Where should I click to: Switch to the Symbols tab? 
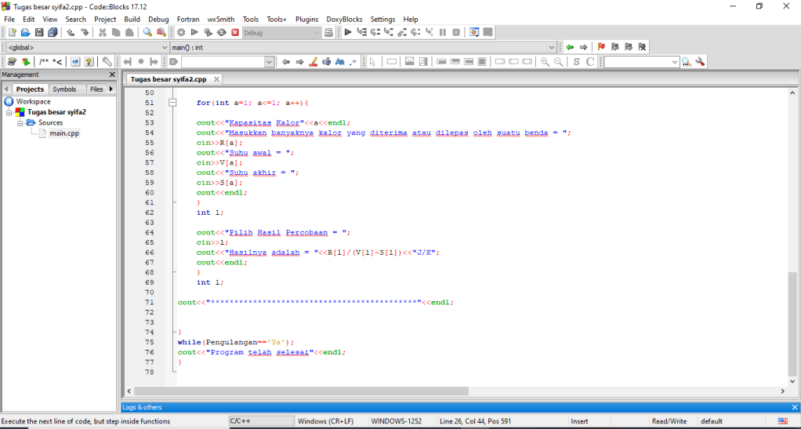pyautogui.click(x=64, y=89)
